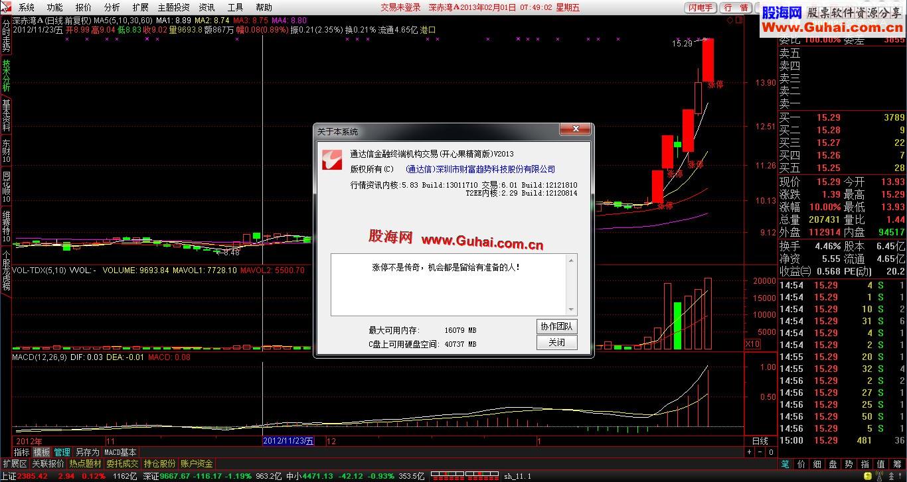Screen dimensions: 907x482
Task: Select the 势 tab in right panel
Action: pos(849,463)
